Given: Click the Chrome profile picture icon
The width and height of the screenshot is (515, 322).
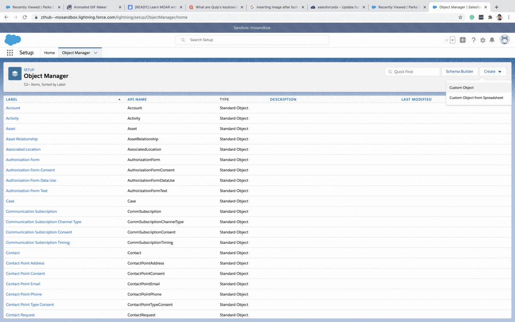Looking at the screenshot, I should 500,17.
